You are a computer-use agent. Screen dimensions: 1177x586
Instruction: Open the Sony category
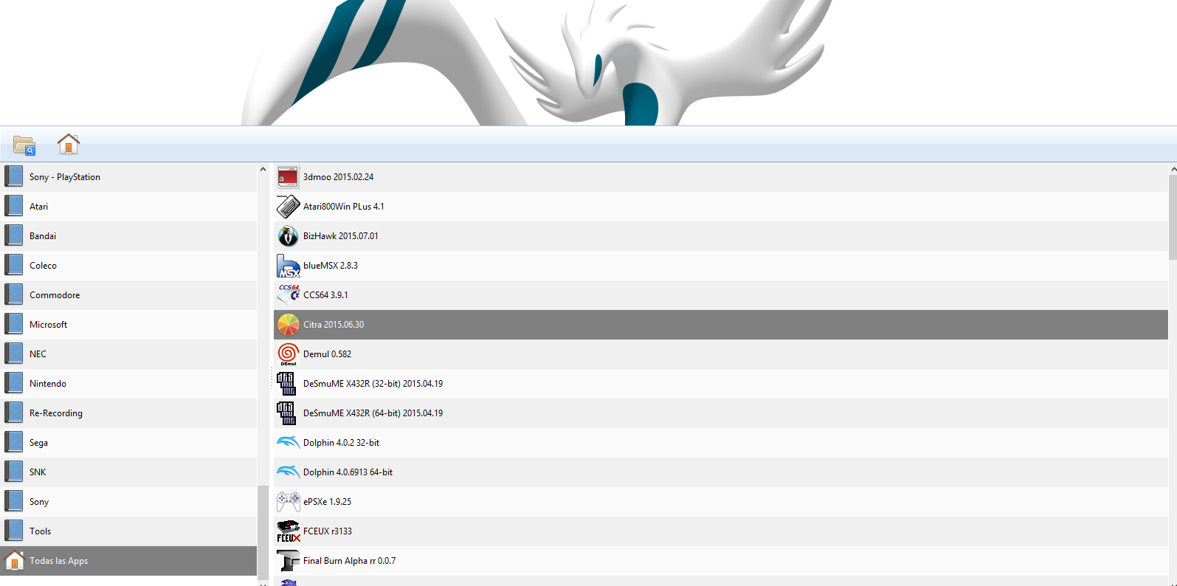[128, 502]
